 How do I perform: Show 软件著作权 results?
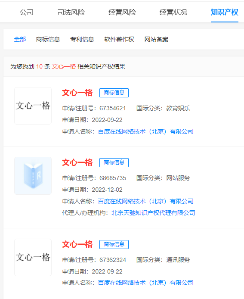(119, 39)
